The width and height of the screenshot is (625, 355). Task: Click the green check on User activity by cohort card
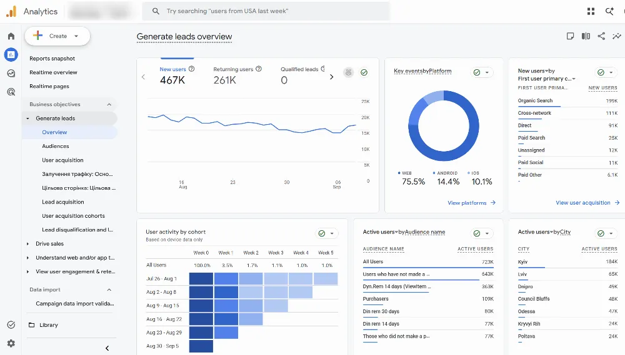322,233
